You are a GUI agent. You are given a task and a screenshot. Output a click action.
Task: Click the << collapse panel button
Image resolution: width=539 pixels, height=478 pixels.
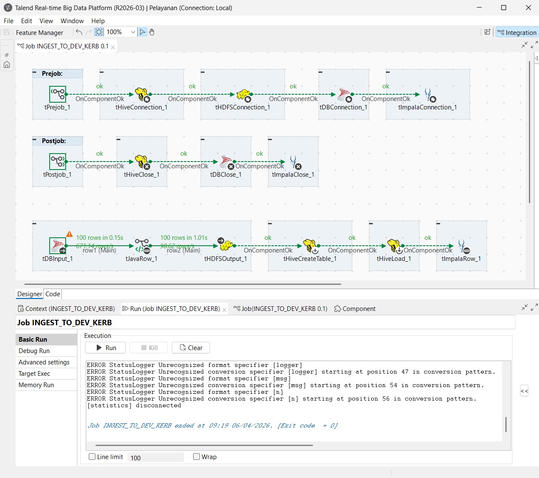(524, 391)
